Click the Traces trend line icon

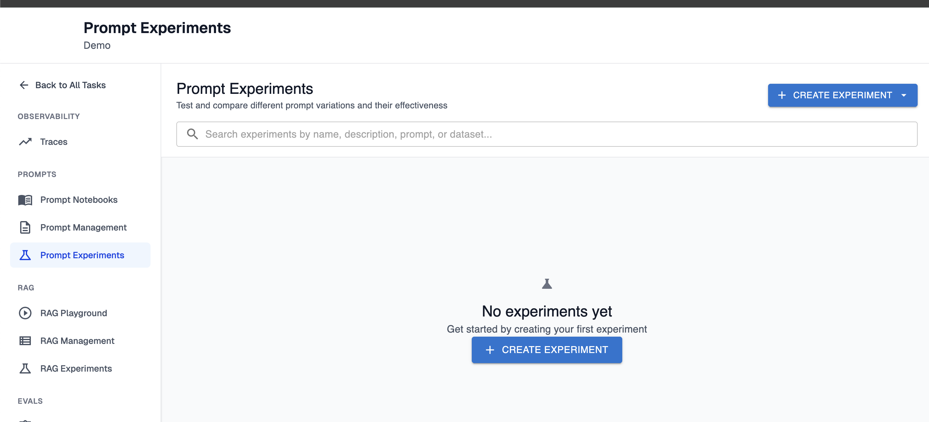click(25, 142)
